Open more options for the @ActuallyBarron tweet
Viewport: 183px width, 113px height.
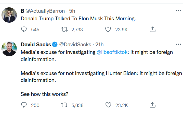click(179, 11)
